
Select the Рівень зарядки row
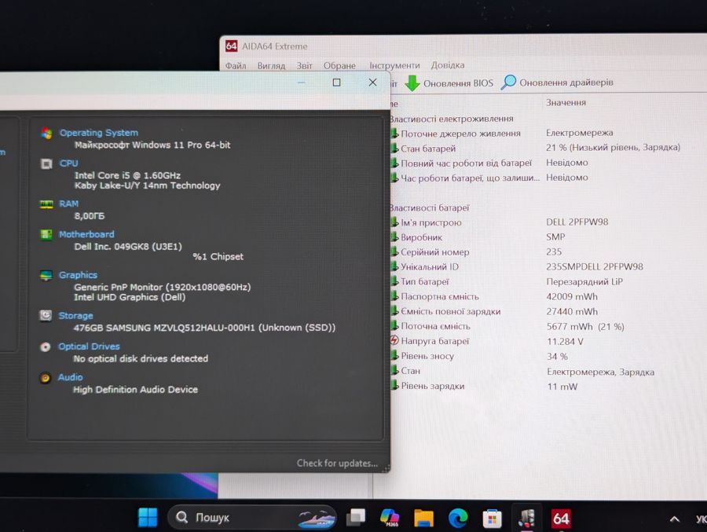tap(537, 387)
